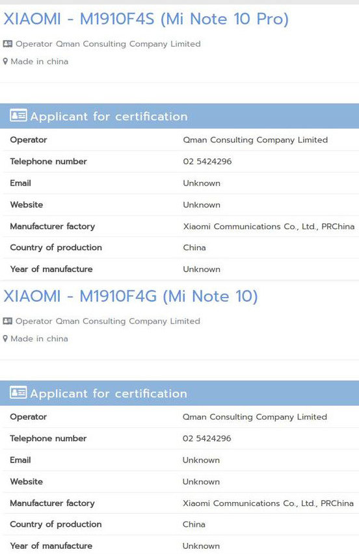359x554 pixels.
Task: Select 'Operator Qman Consulting Company Limited' under Mi Note 10
Action: (x=108, y=321)
